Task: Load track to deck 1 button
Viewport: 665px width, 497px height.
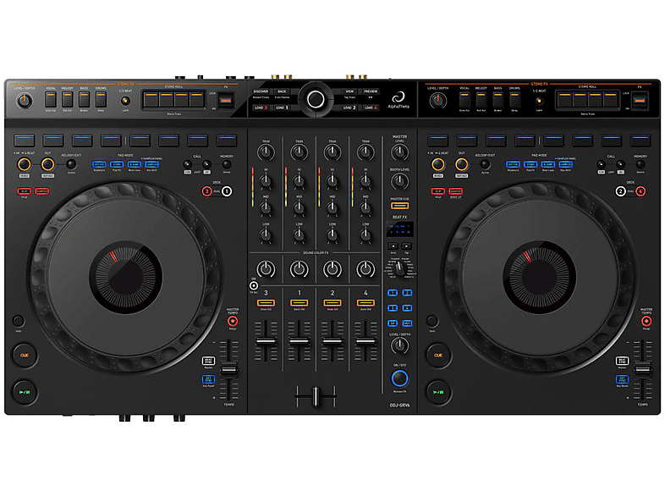Action: pos(282,108)
